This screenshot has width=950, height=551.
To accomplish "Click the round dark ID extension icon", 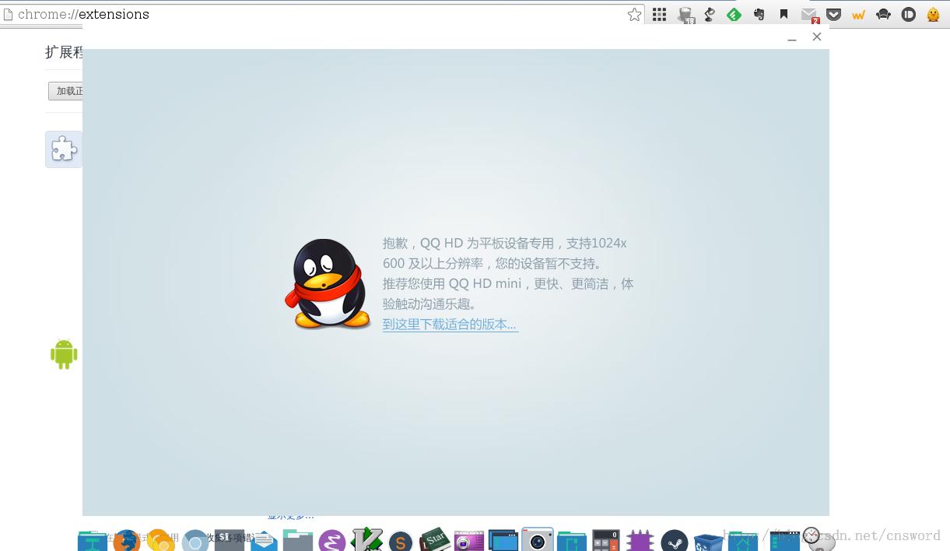I will 908,14.
